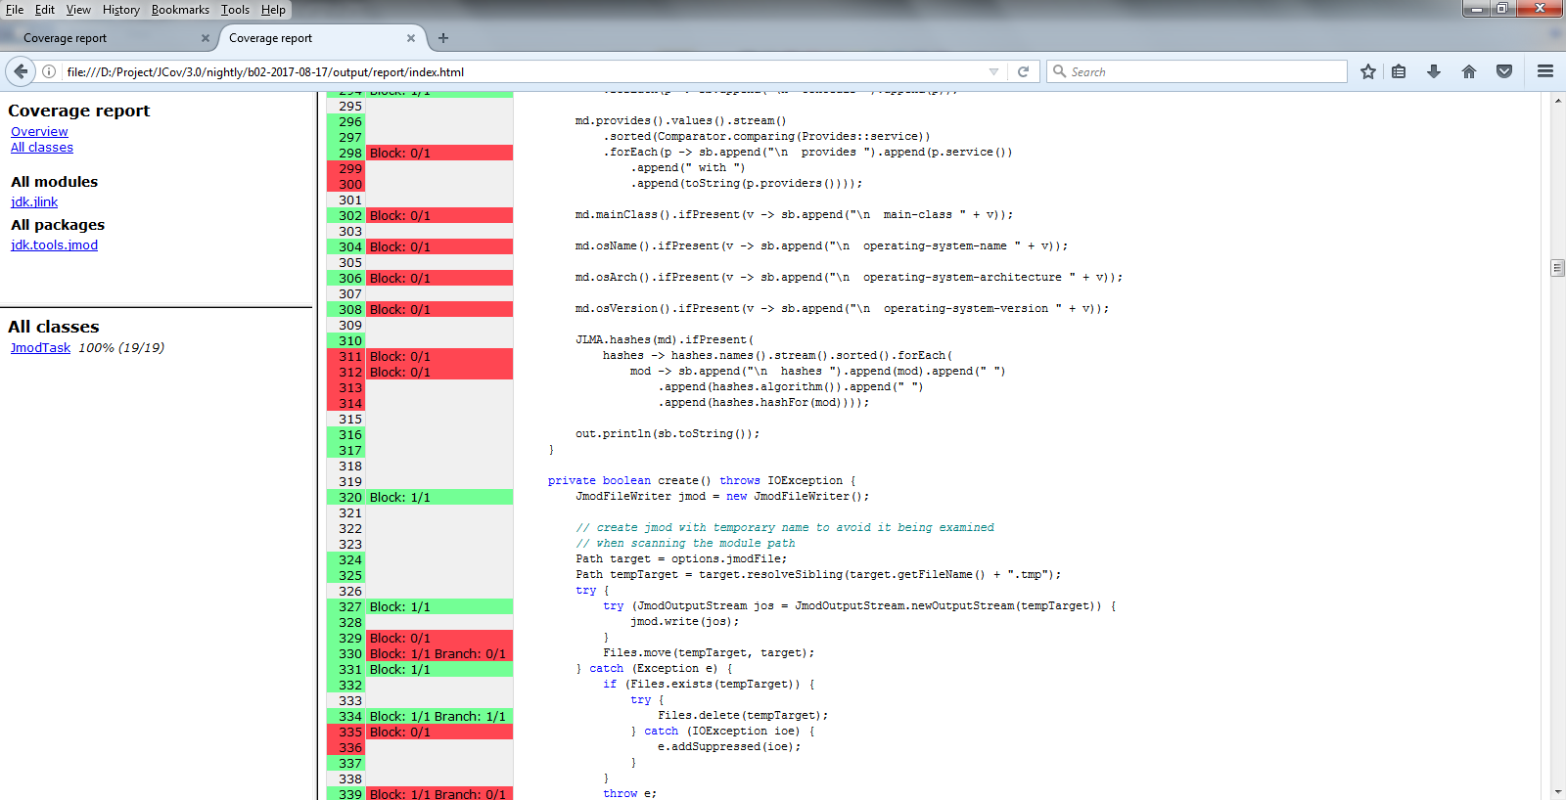The height and width of the screenshot is (800, 1566).
Task: Close the second Coverage report tab
Action: click(x=411, y=38)
